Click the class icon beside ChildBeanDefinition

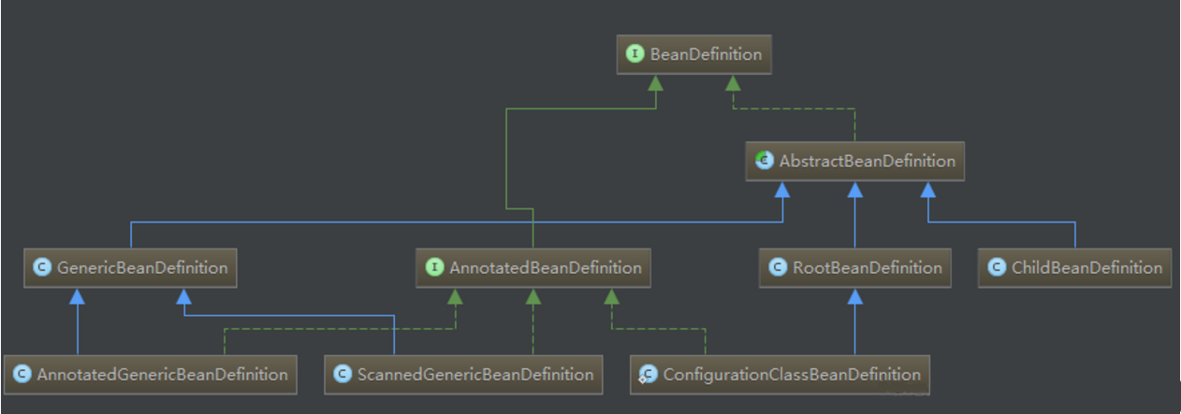[x=996, y=267]
